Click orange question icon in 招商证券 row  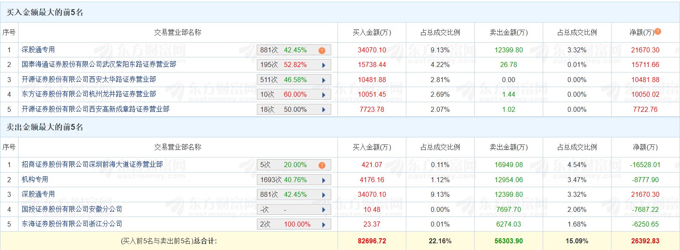click(322, 165)
